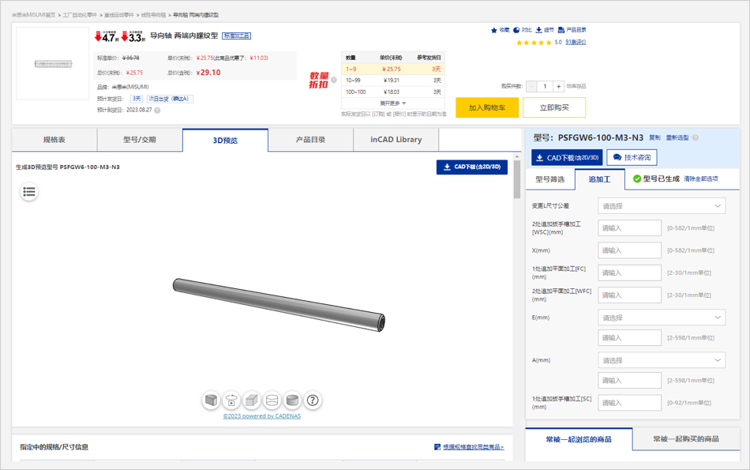Click the 收藏 star favorite icon
Image resolution: width=750 pixels, height=470 pixels.
(495, 30)
